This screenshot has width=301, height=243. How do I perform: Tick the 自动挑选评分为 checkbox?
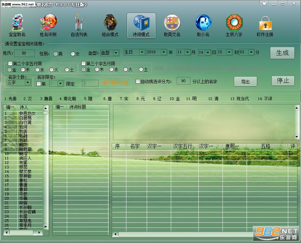(138, 81)
